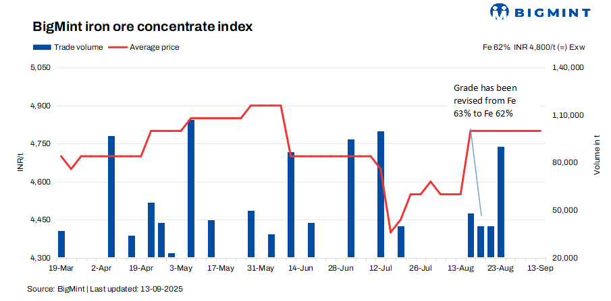This screenshot has width=611, height=301.
Task: Click the 1,40,000 value on volume axis
Action: (x=568, y=68)
